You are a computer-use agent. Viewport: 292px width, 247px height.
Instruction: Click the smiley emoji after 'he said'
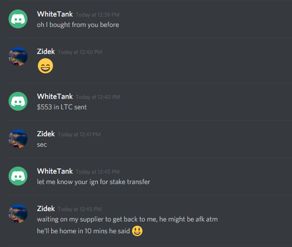(137, 231)
